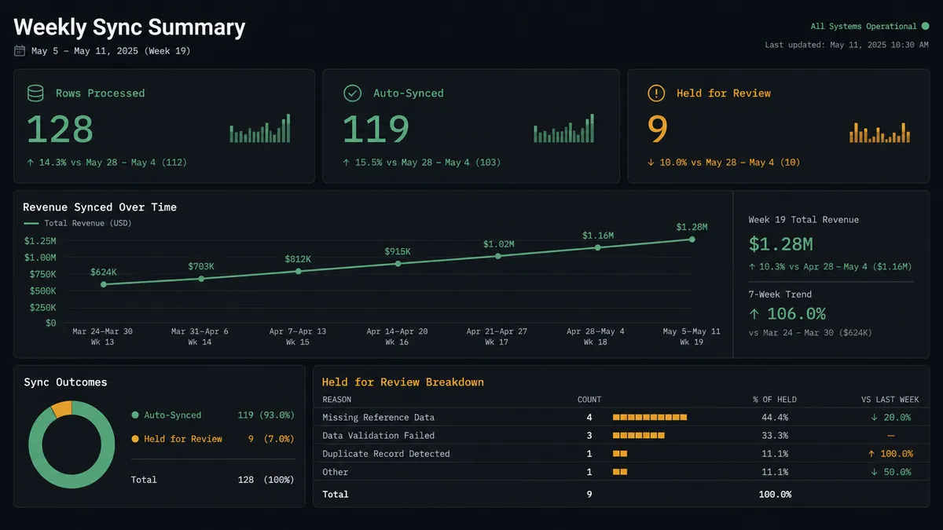Viewport: 943px width, 530px height.
Task: Click the Missing Reference Data progress bar
Action: [650, 418]
